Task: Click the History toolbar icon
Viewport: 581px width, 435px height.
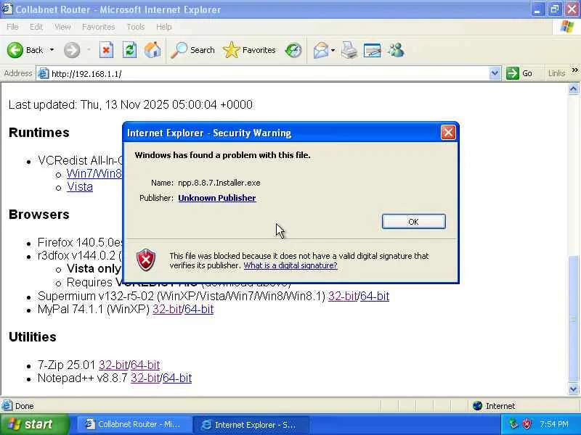Action: (x=293, y=50)
